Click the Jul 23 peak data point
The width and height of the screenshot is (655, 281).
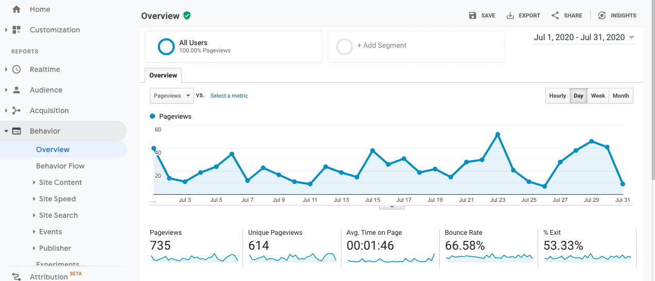497,134
